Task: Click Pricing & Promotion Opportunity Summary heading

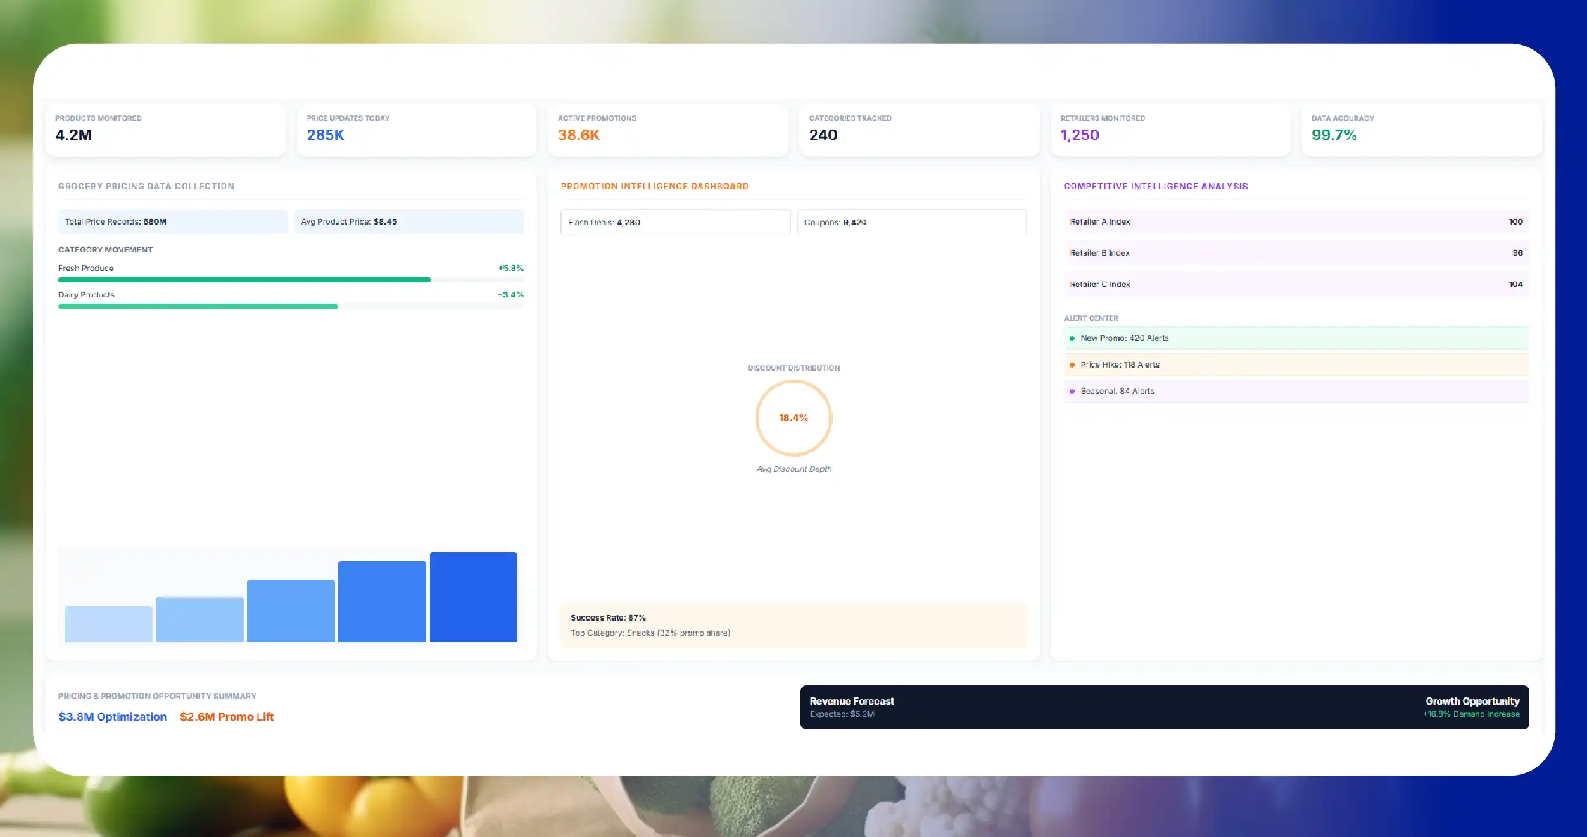Action: [157, 696]
